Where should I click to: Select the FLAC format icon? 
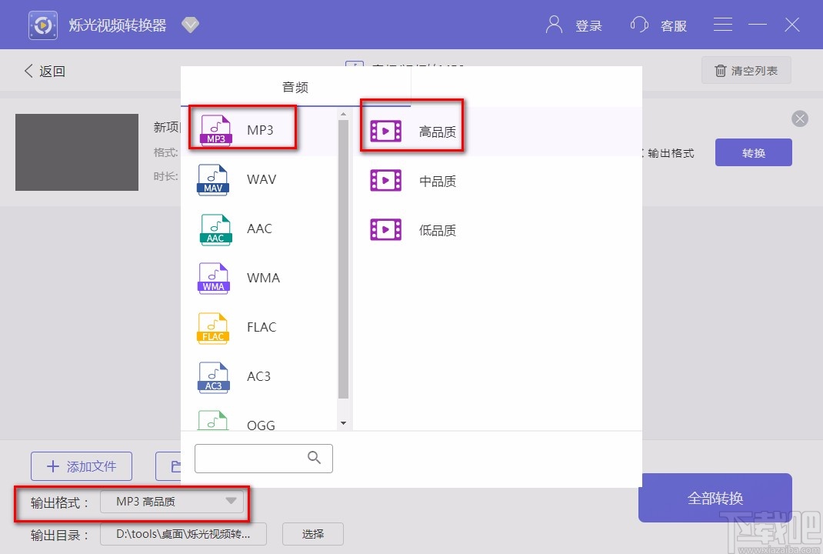213,327
